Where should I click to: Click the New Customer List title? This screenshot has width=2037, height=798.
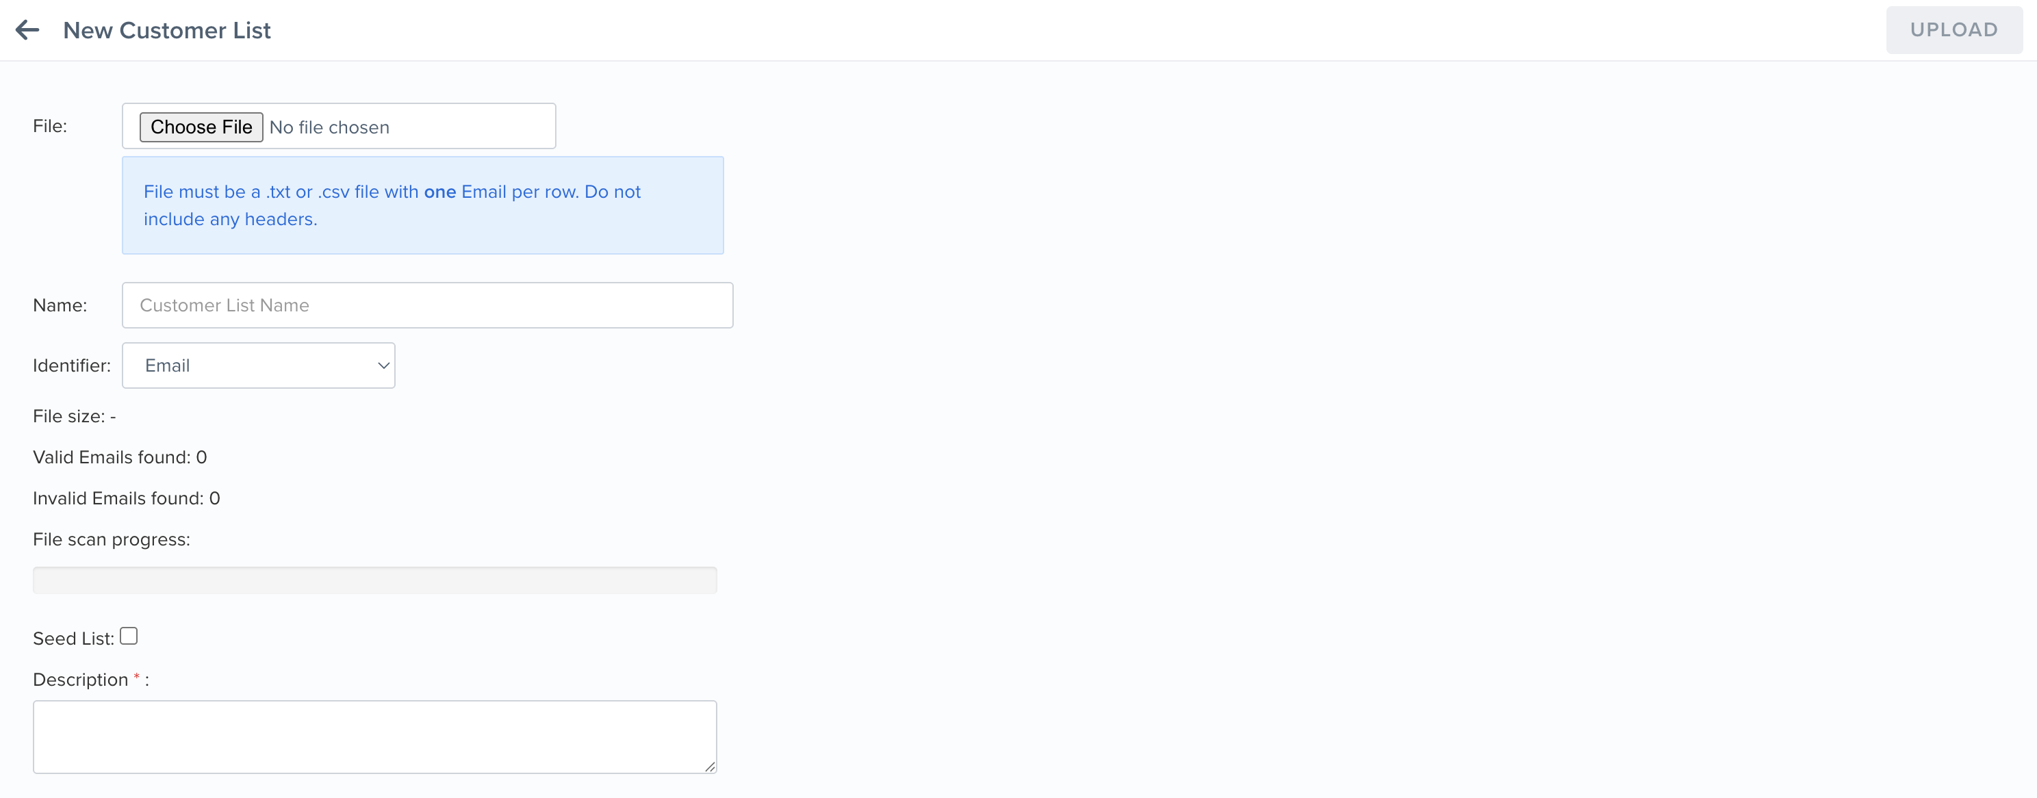pyautogui.click(x=166, y=30)
